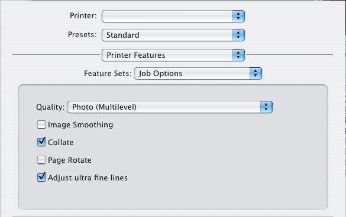
Task: Open the Quality Photo (Multilevel) dropdown
Action: click(170, 107)
